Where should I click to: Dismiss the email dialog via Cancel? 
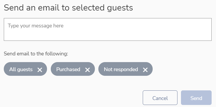tap(160, 98)
